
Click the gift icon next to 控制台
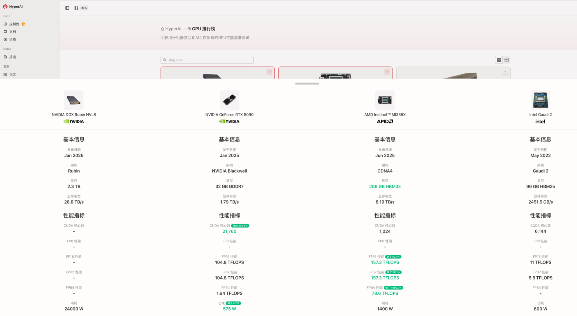[x=23, y=24]
